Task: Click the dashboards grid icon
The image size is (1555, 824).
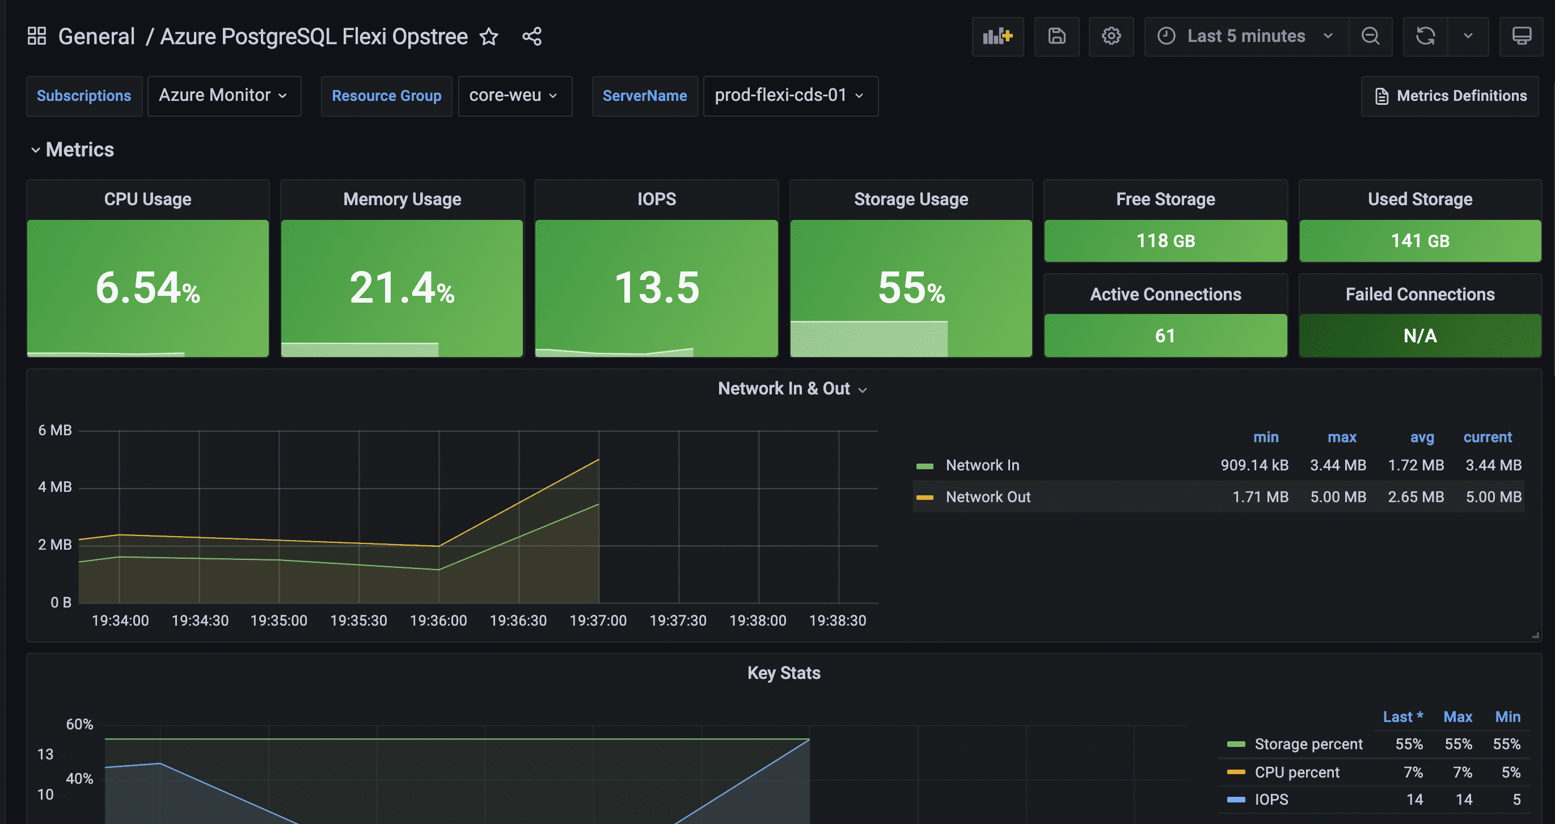Action: click(37, 36)
